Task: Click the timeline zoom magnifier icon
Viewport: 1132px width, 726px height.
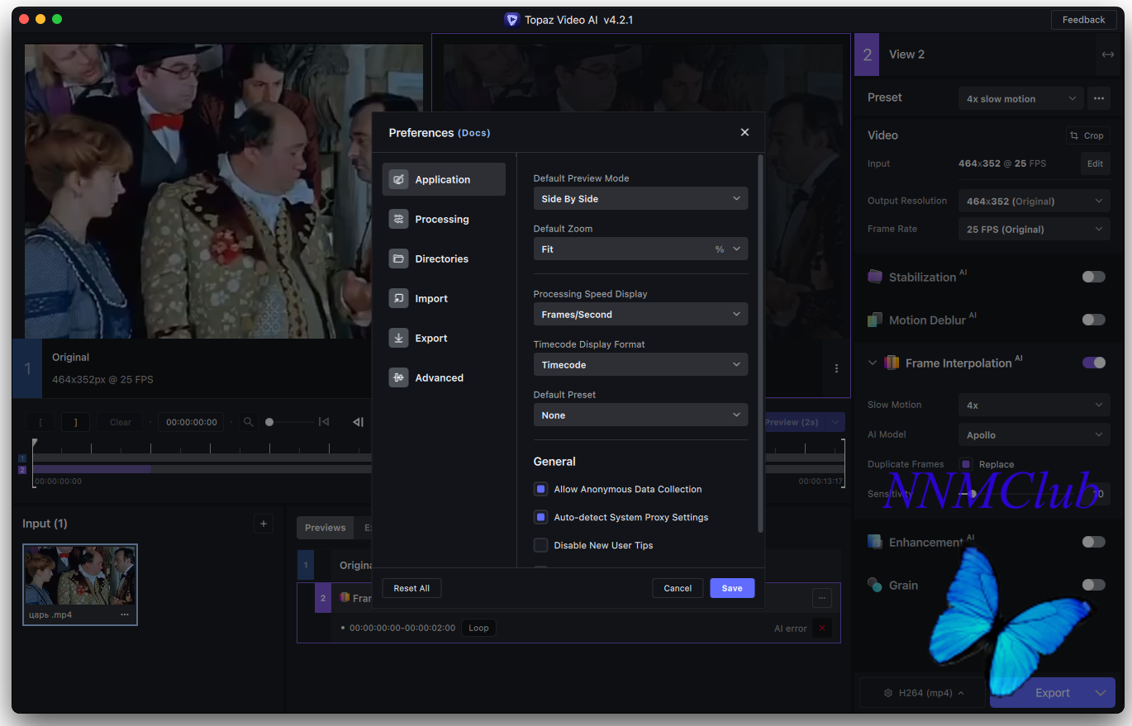Action: point(248,422)
